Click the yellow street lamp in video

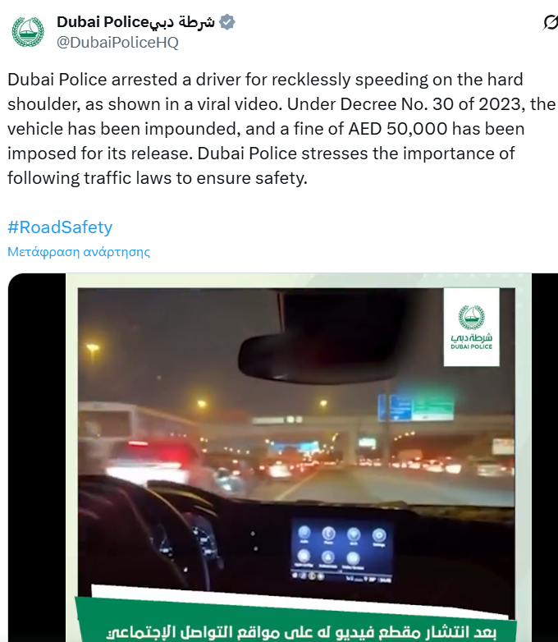(x=93, y=348)
